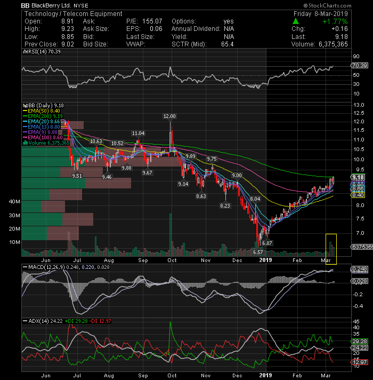Click the green up-arrow change indicator

pyautogui.click(x=296, y=21)
